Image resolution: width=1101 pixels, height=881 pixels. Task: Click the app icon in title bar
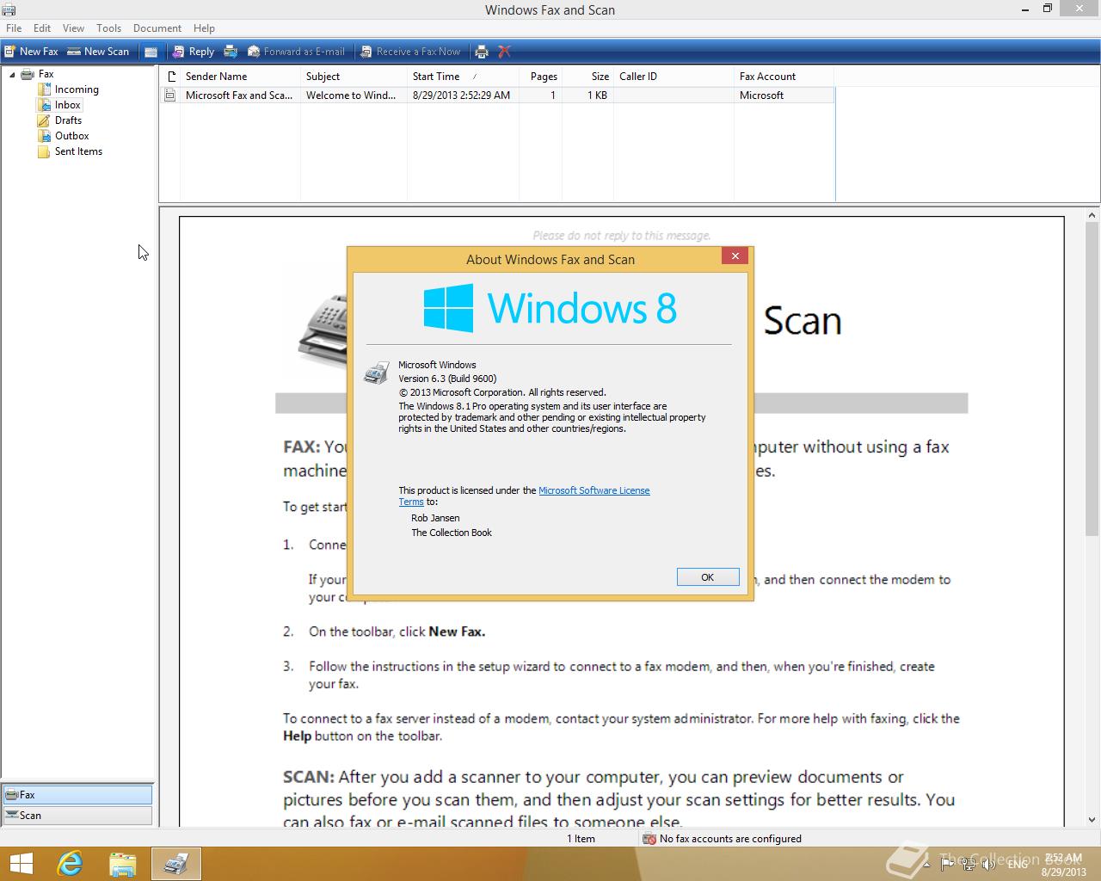(x=10, y=9)
